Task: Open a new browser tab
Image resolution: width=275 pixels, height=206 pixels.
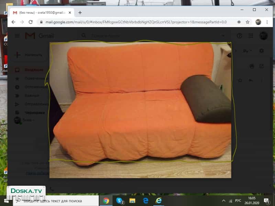Action: (x=80, y=12)
